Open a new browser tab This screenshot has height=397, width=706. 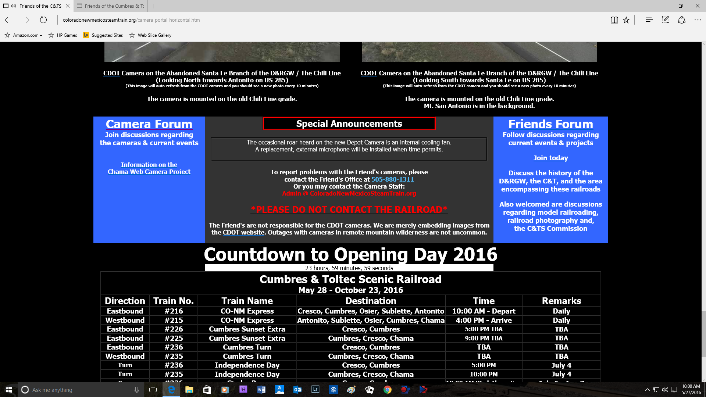pyautogui.click(x=153, y=6)
